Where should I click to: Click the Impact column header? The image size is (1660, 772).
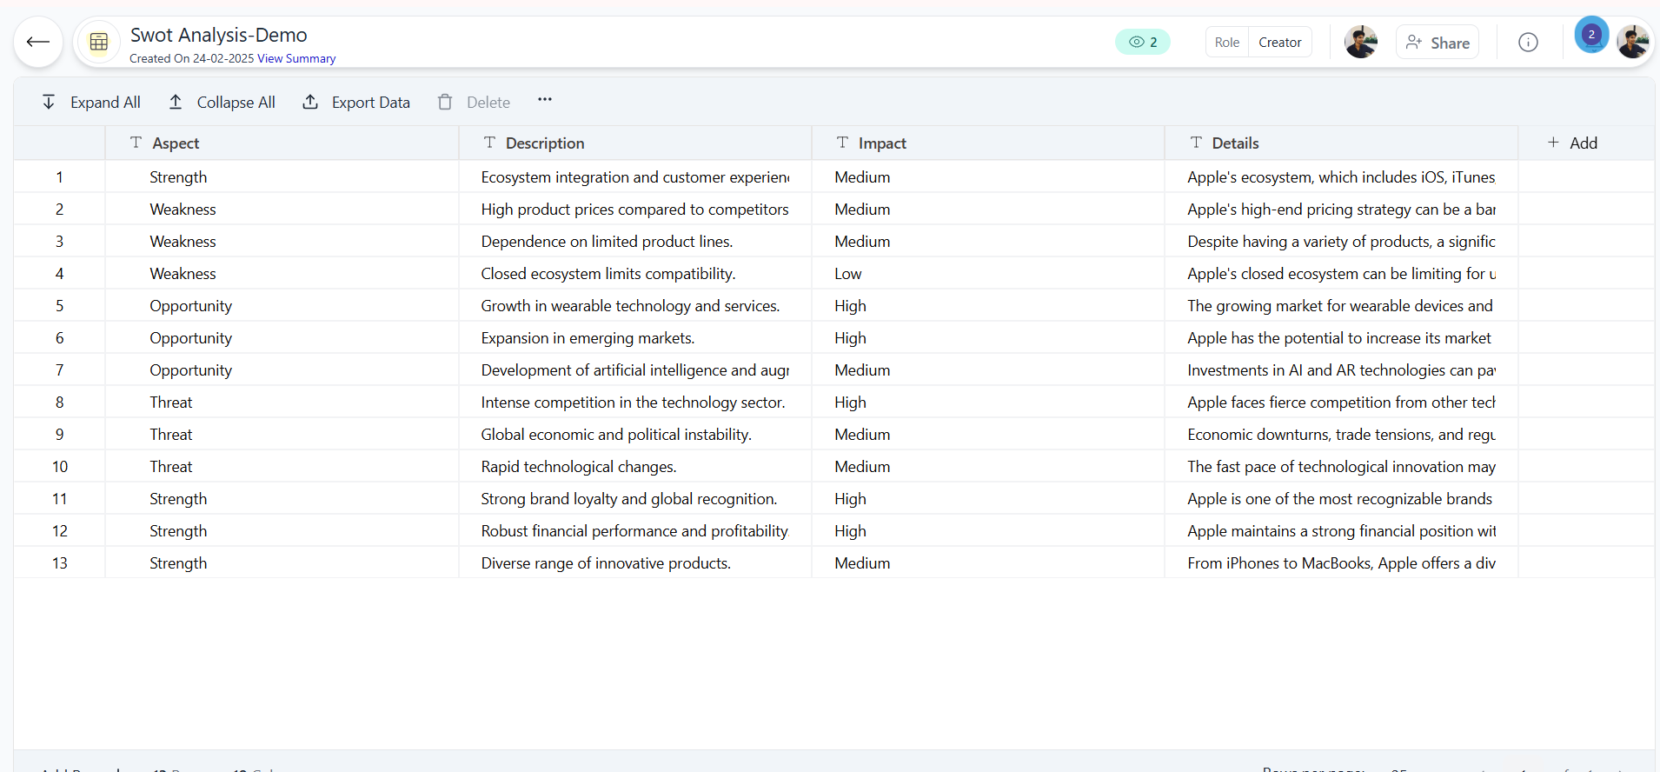(x=881, y=143)
